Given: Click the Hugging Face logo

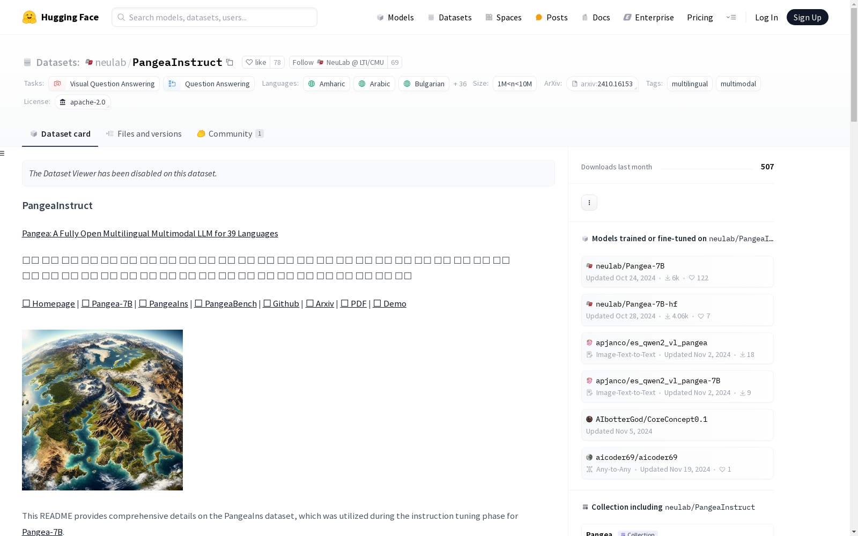Looking at the screenshot, I should point(61,17).
